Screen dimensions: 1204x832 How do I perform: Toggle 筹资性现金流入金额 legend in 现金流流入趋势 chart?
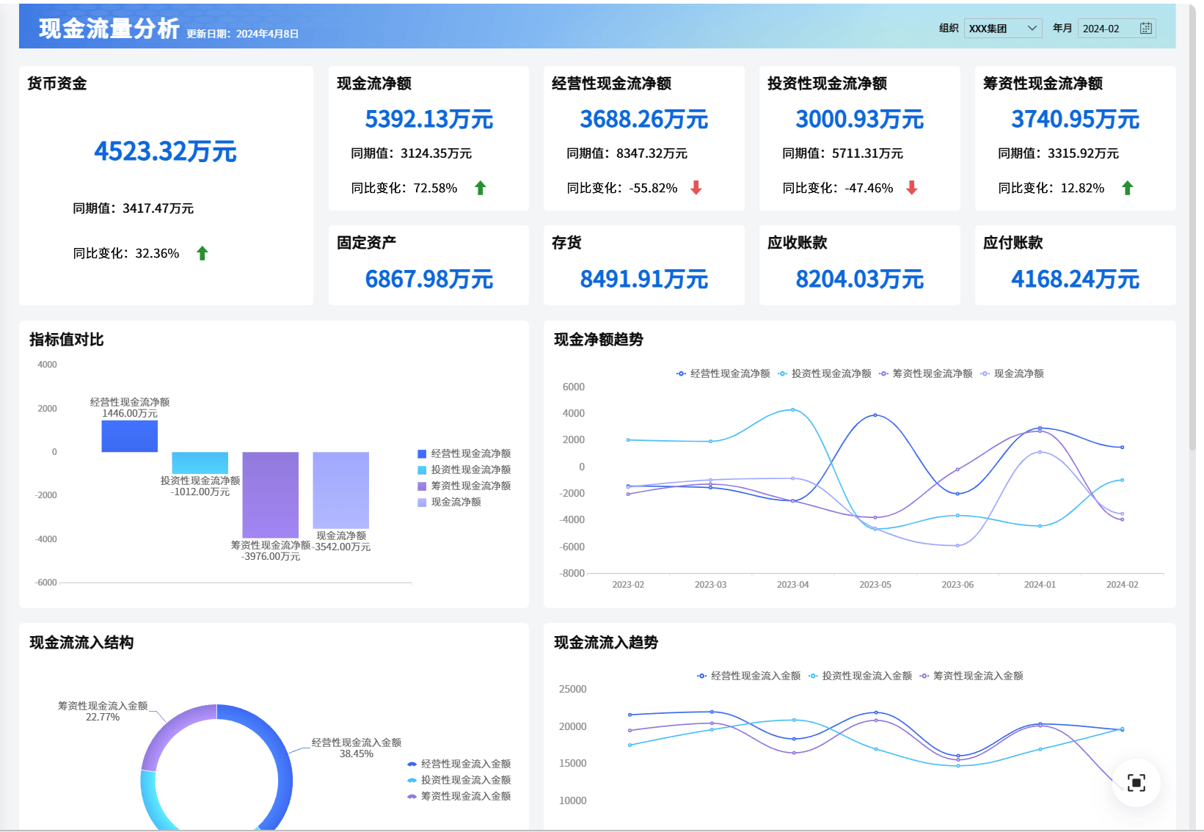[x=971, y=676]
